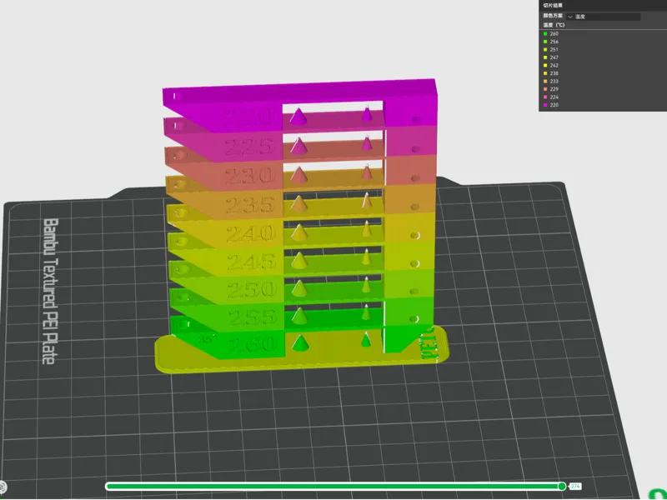
Task: Click the yellow 242 temperature swatch
Action: [x=545, y=66]
